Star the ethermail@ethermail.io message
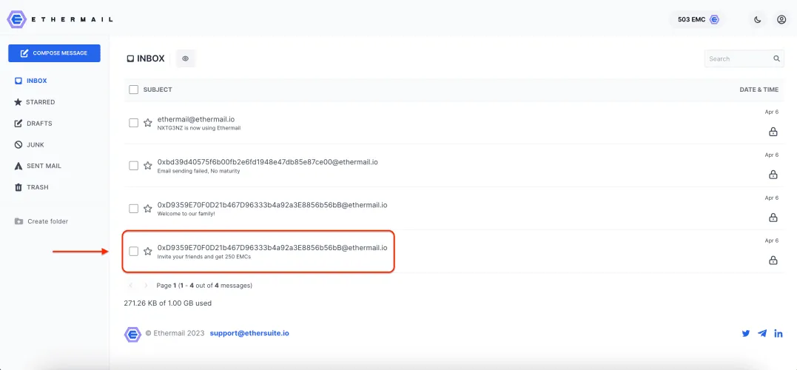Image resolution: width=797 pixels, height=370 pixels. pos(148,123)
